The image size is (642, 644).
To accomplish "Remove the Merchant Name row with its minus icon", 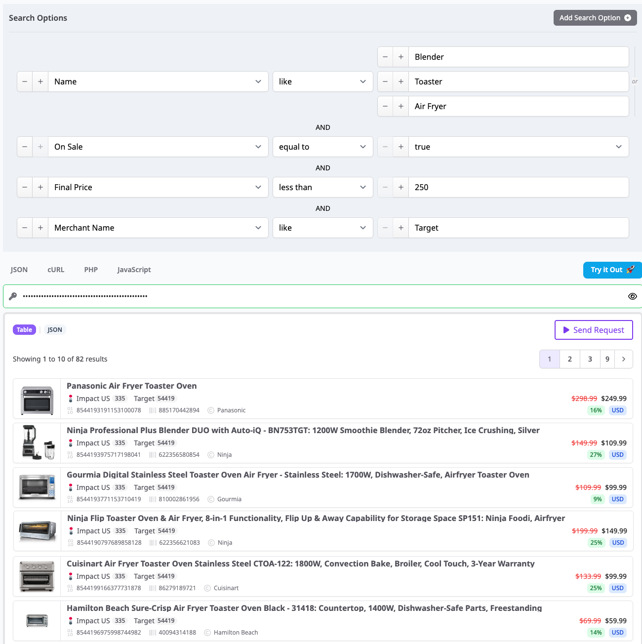I will click(x=25, y=228).
